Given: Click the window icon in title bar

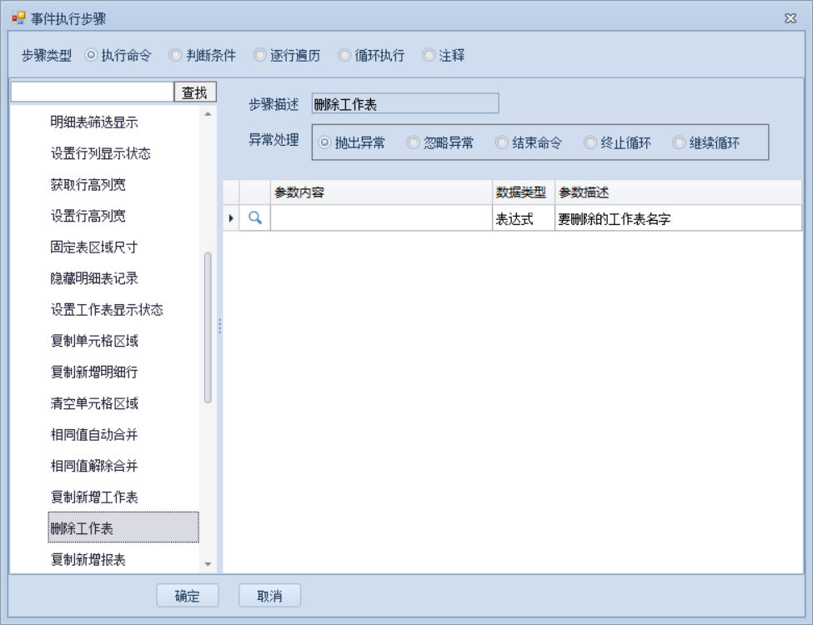Looking at the screenshot, I should coord(18,18).
